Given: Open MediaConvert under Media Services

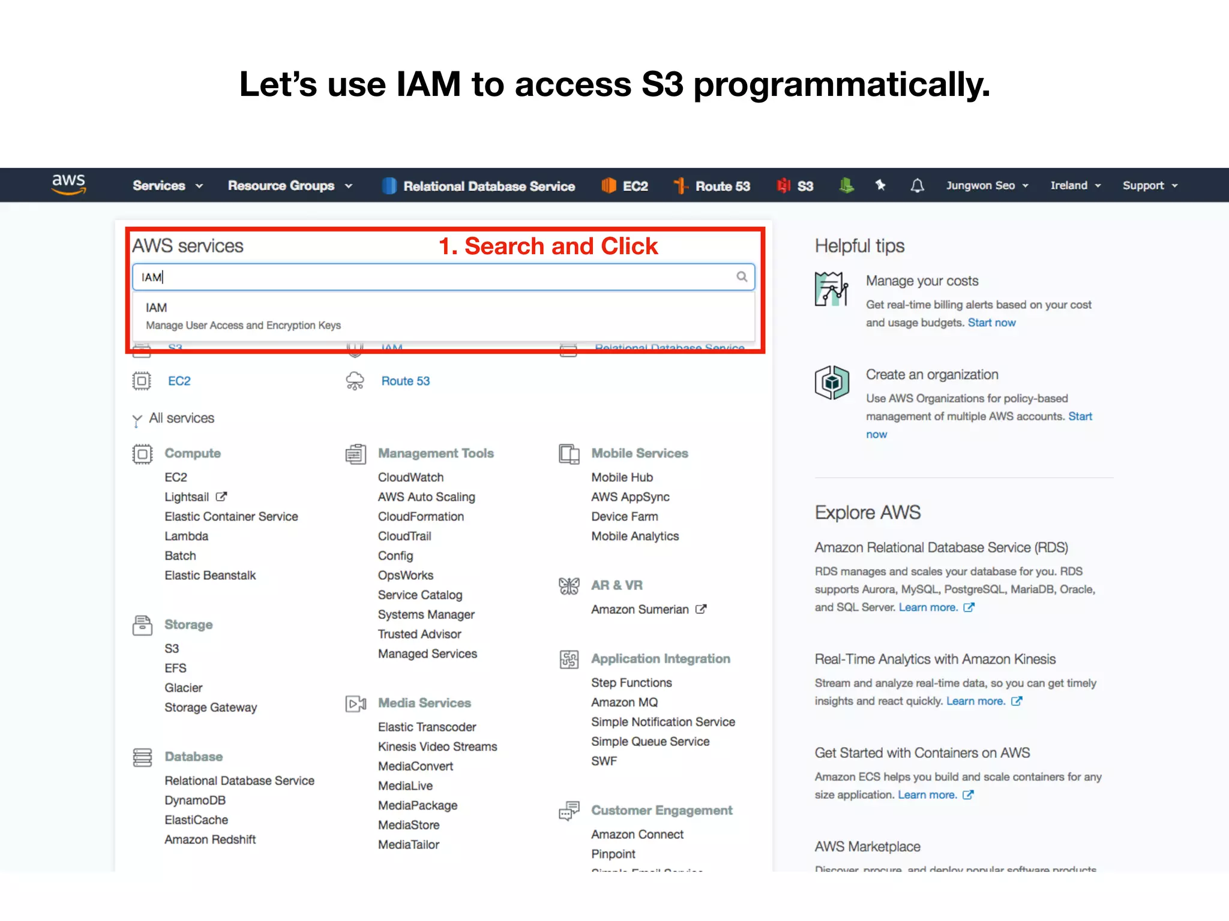Looking at the screenshot, I should (x=415, y=766).
